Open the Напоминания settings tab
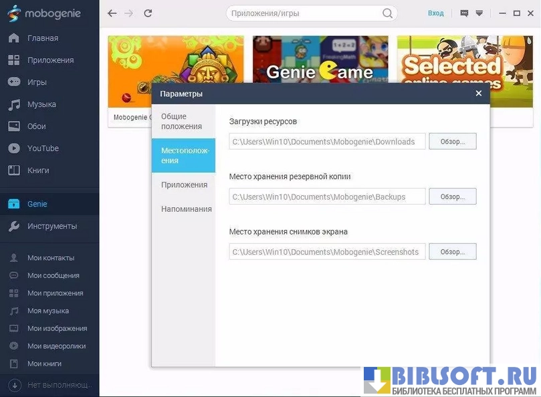The image size is (541, 397). click(186, 209)
